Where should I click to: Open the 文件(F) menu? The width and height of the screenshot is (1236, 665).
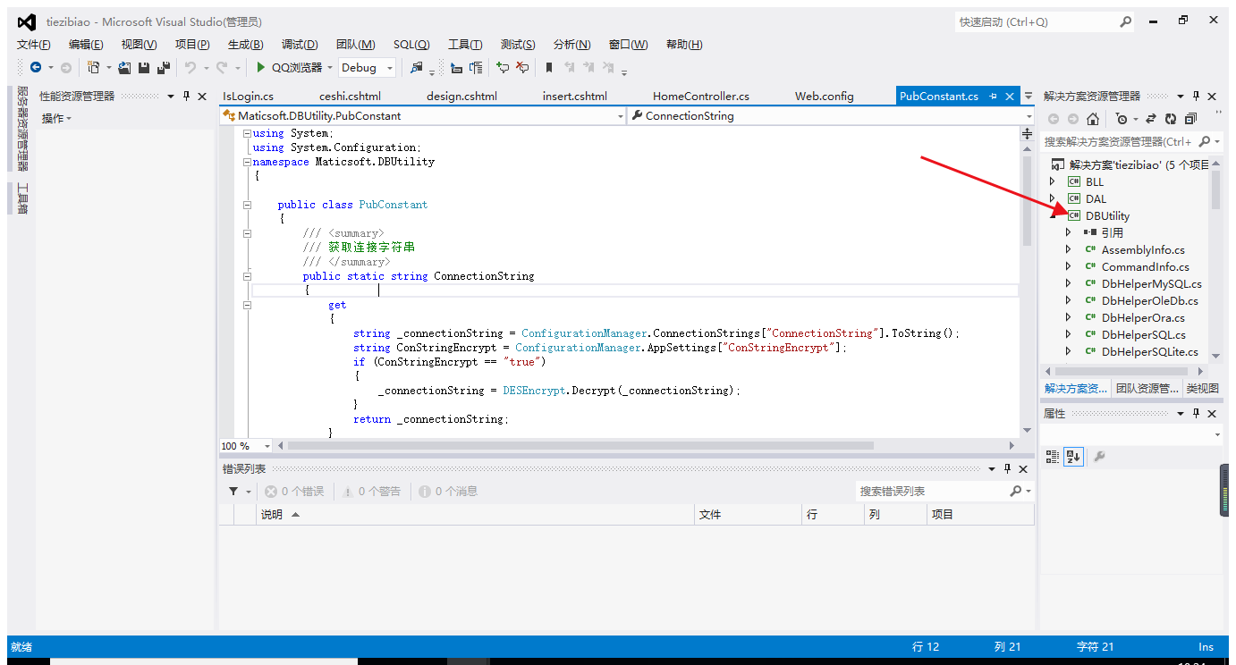pyautogui.click(x=34, y=45)
